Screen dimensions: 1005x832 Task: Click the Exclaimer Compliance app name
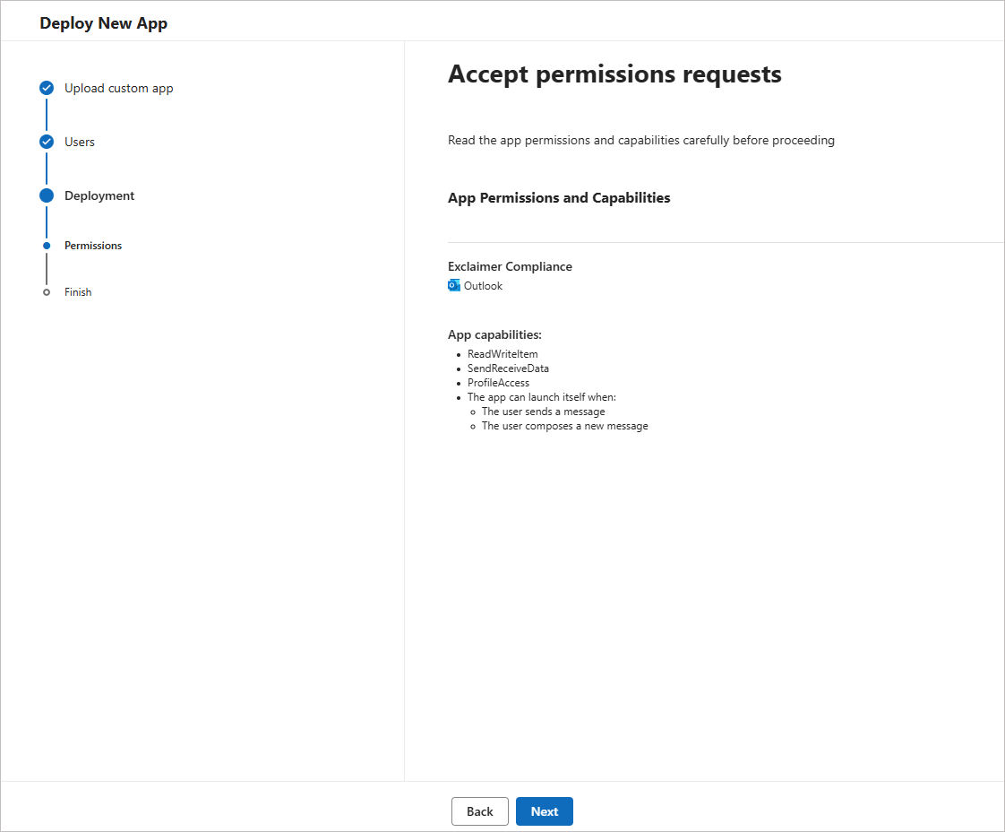pos(510,266)
